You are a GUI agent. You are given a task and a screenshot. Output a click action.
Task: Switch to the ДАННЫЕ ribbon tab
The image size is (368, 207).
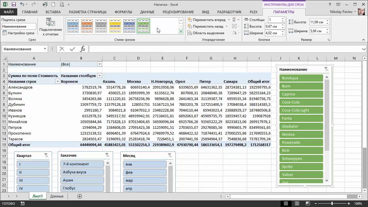coord(147,12)
